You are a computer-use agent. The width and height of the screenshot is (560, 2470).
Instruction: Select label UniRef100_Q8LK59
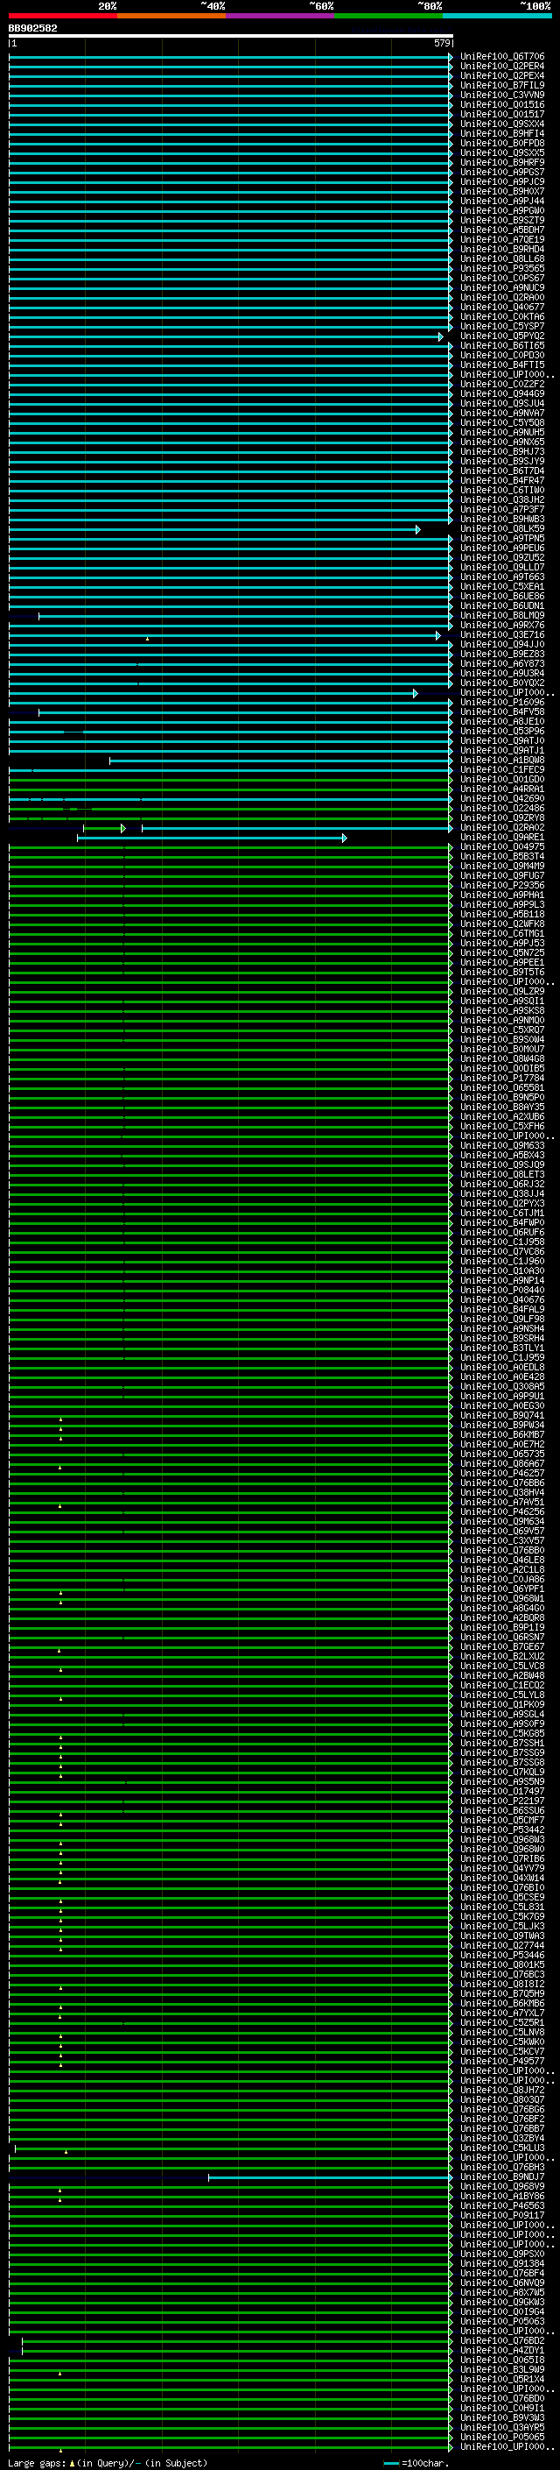tap(502, 529)
